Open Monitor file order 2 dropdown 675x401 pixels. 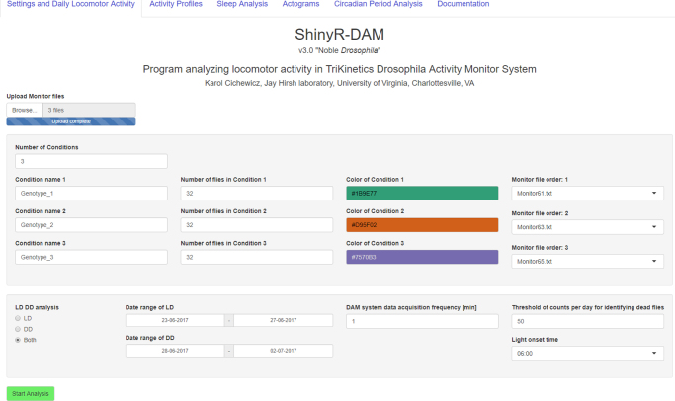click(588, 227)
